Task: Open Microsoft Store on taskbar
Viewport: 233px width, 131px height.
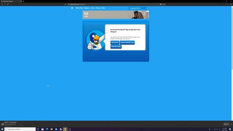Action: point(43,129)
